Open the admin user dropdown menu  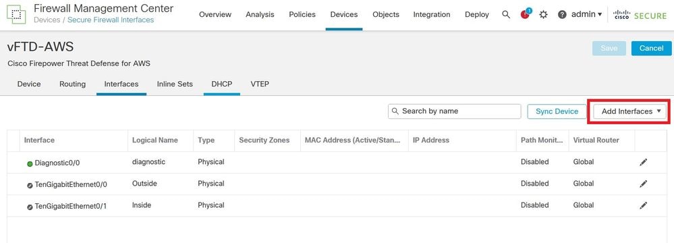586,14
